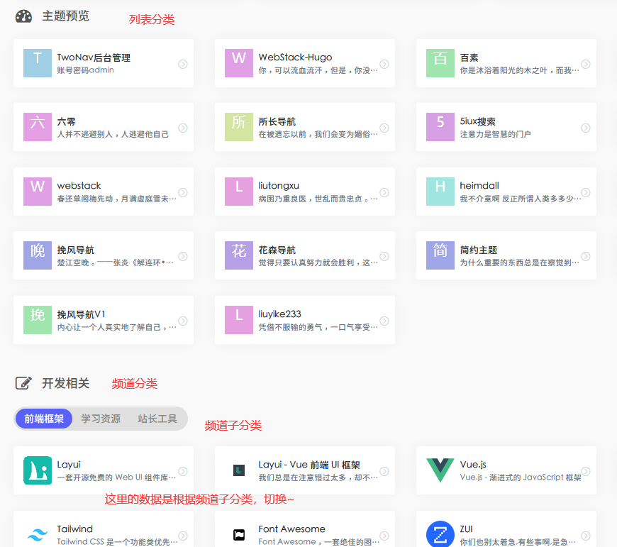Switch to the 学习资源 tab

pyautogui.click(x=101, y=419)
